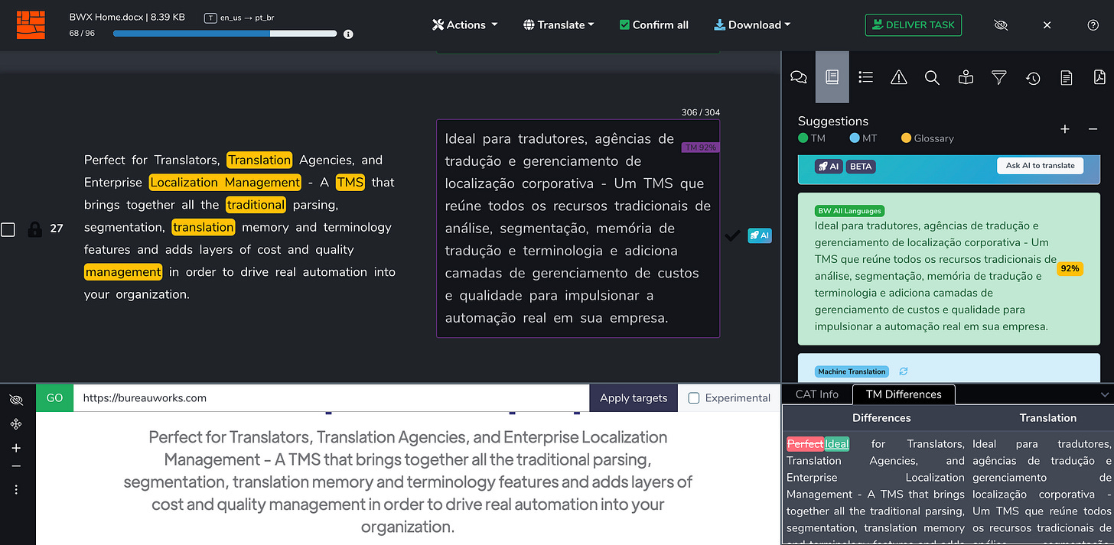The height and width of the screenshot is (545, 1114).
Task: Open the three-dot menu in preview sidebar
Action: click(x=16, y=489)
